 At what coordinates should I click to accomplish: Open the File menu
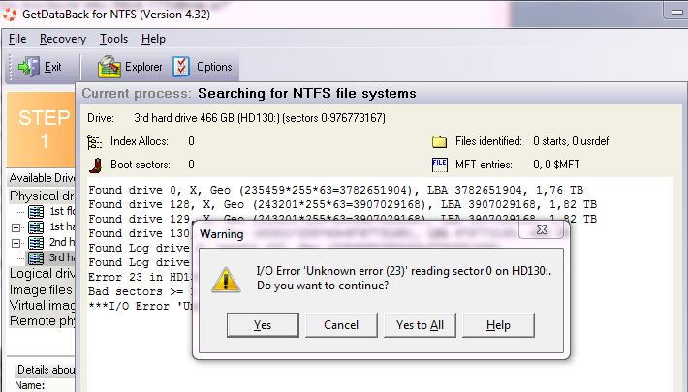17,39
